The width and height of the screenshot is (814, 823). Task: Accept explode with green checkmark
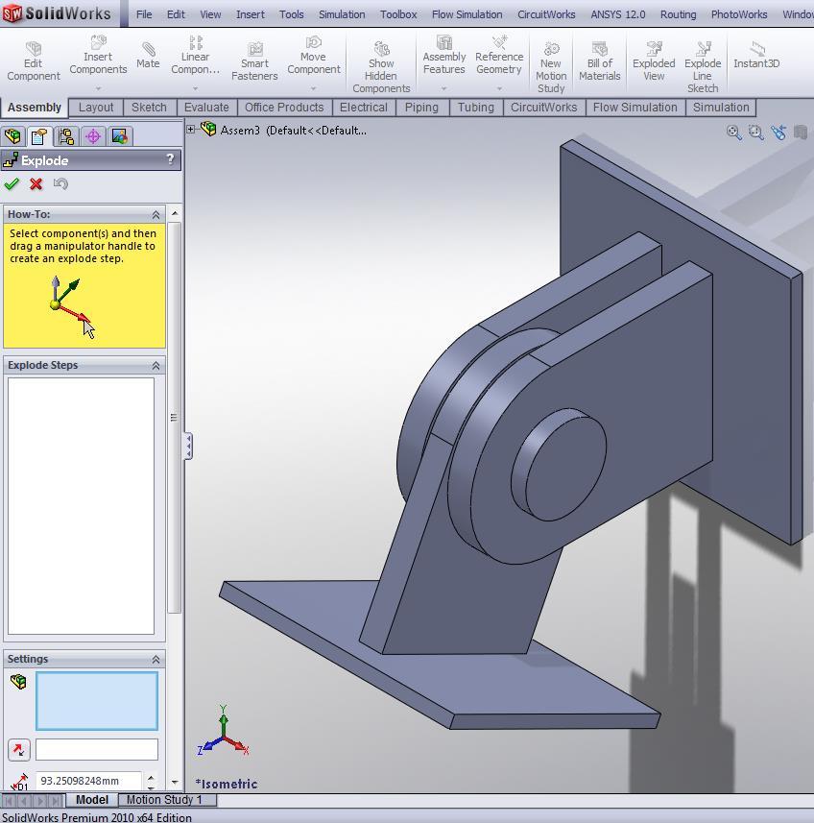(12, 183)
